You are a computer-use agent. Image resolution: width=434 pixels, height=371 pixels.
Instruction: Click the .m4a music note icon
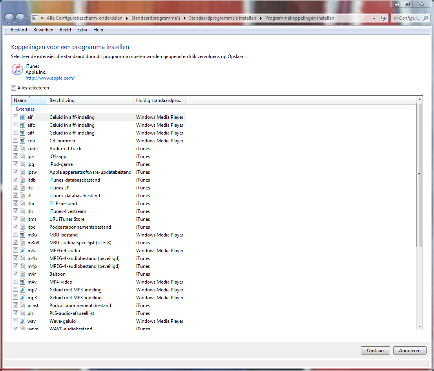coord(22,250)
